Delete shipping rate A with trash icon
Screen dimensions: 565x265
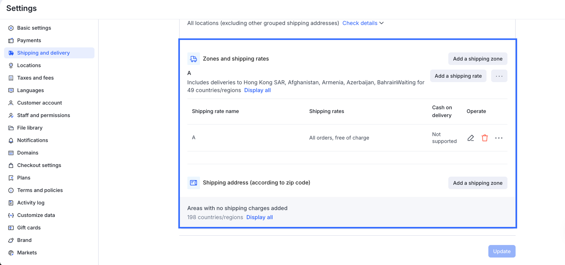tap(485, 138)
